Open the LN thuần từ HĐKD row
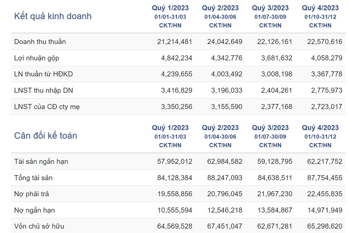This screenshot has height=233, width=349. tap(44, 74)
